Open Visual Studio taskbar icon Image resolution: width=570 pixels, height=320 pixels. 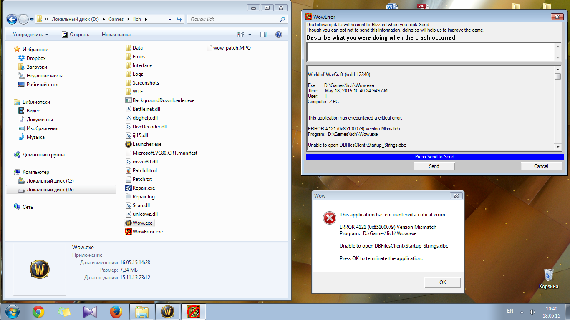(90, 312)
